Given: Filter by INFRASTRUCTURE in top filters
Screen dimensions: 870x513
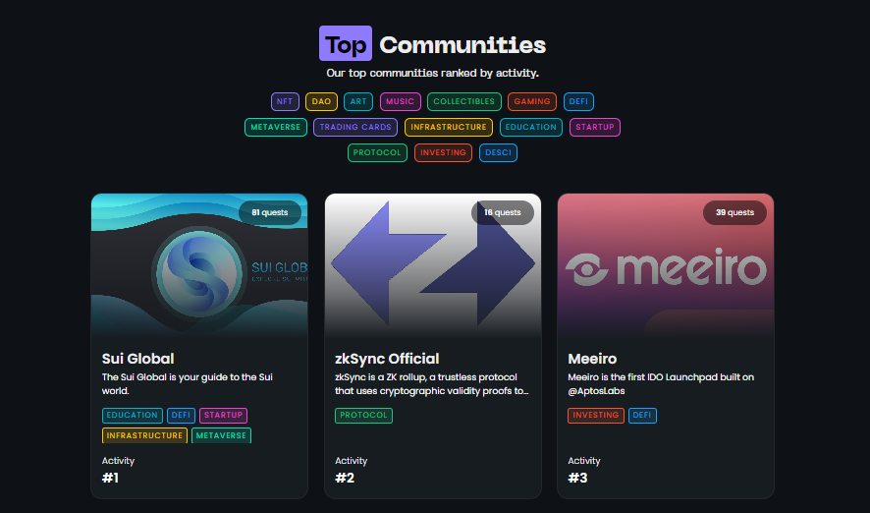Looking at the screenshot, I should [449, 127].
